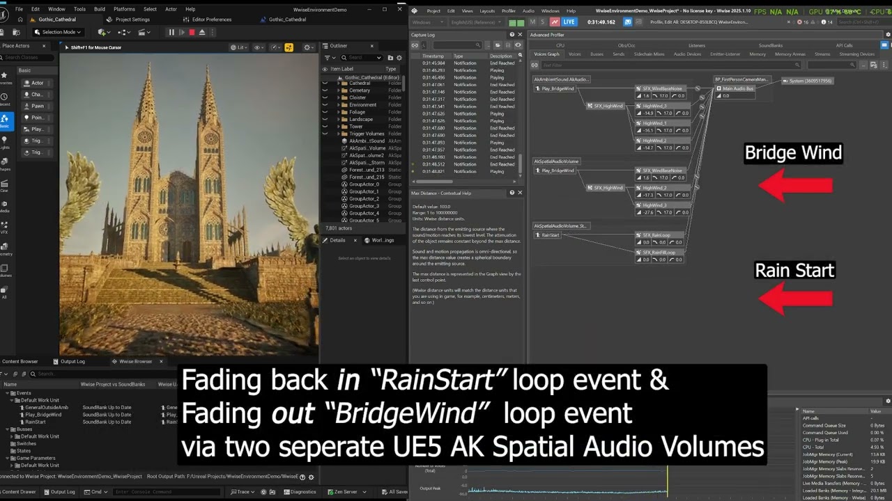
Task: Open Wwise Browser settings gear
Action: (x=312, y=477)
